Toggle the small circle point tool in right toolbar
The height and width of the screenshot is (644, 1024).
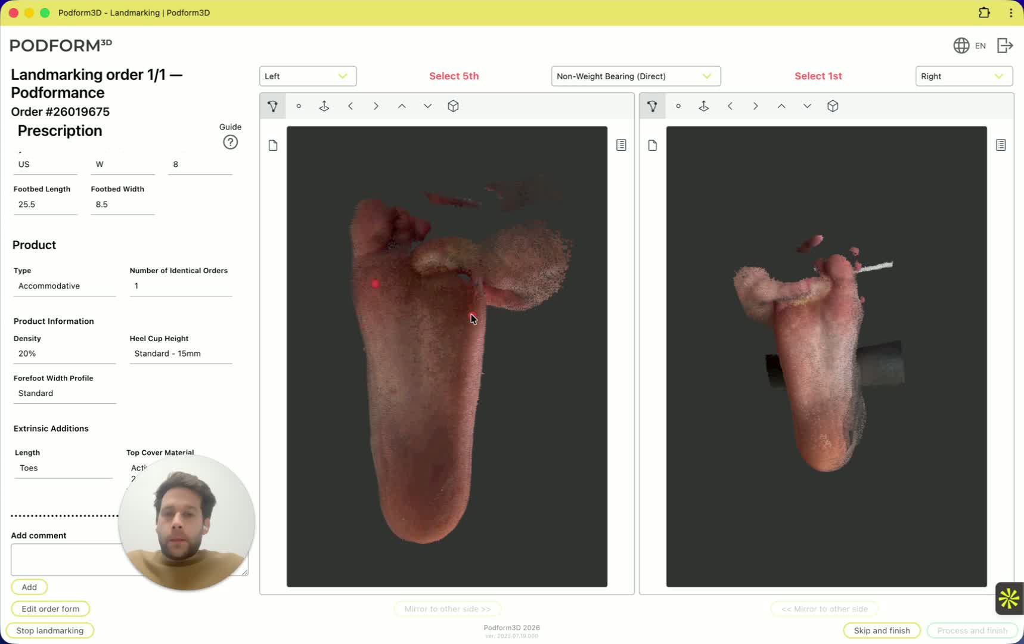[x=678, y=106]
